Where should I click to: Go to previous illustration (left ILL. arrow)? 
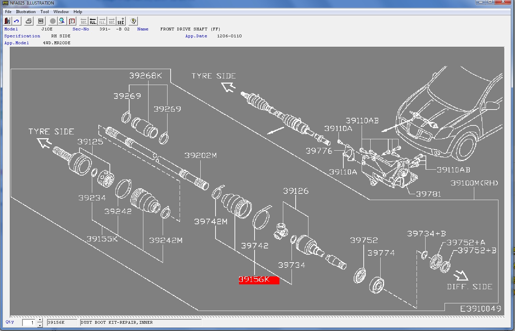[93, 21]
